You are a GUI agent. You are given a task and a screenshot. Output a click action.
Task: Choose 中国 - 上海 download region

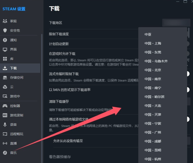(162, 43)
